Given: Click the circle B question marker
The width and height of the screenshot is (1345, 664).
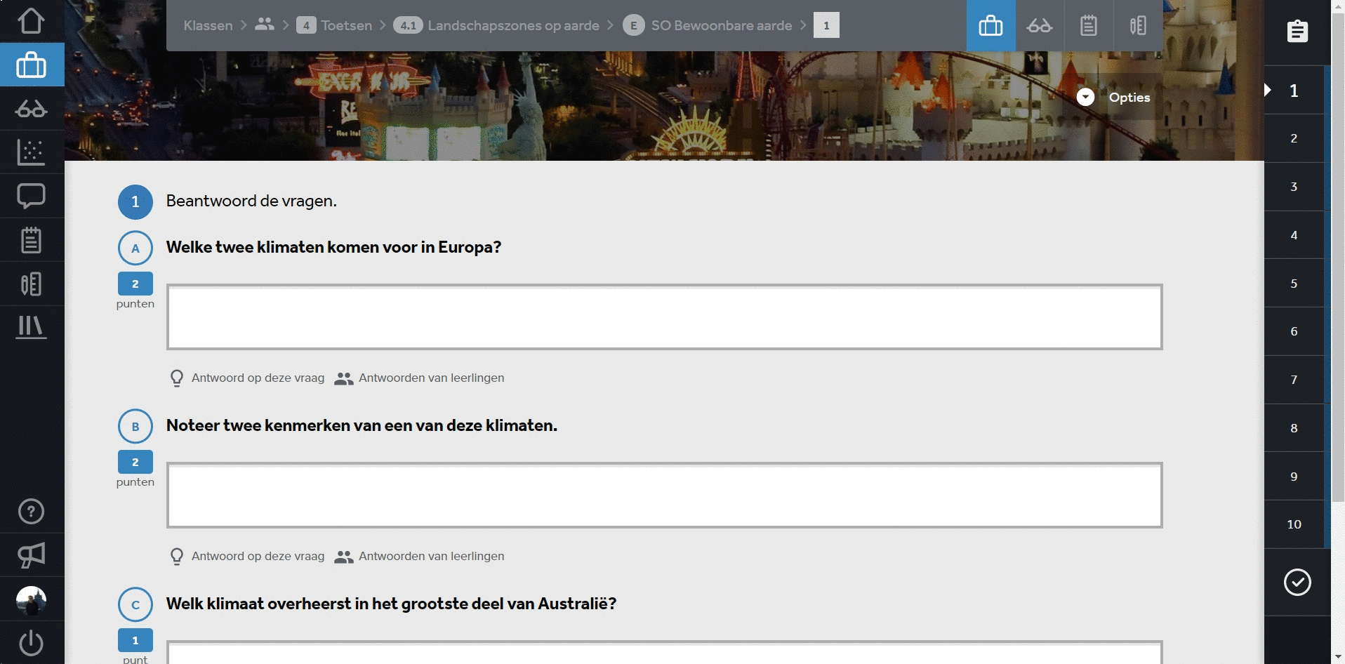Looking at the screenshot, I should 135,426.
